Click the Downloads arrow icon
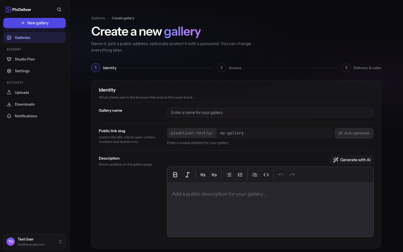This screenshot has width=403, height=252. pos(9,104)
